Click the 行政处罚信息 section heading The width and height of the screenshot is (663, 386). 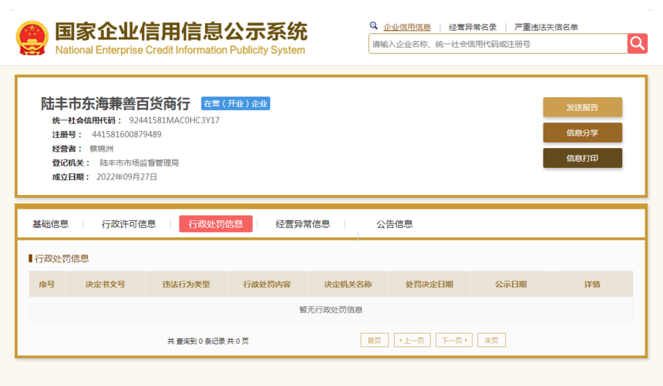(62, 258)
